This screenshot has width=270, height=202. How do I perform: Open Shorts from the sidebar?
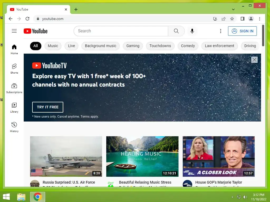pos(14,69)
